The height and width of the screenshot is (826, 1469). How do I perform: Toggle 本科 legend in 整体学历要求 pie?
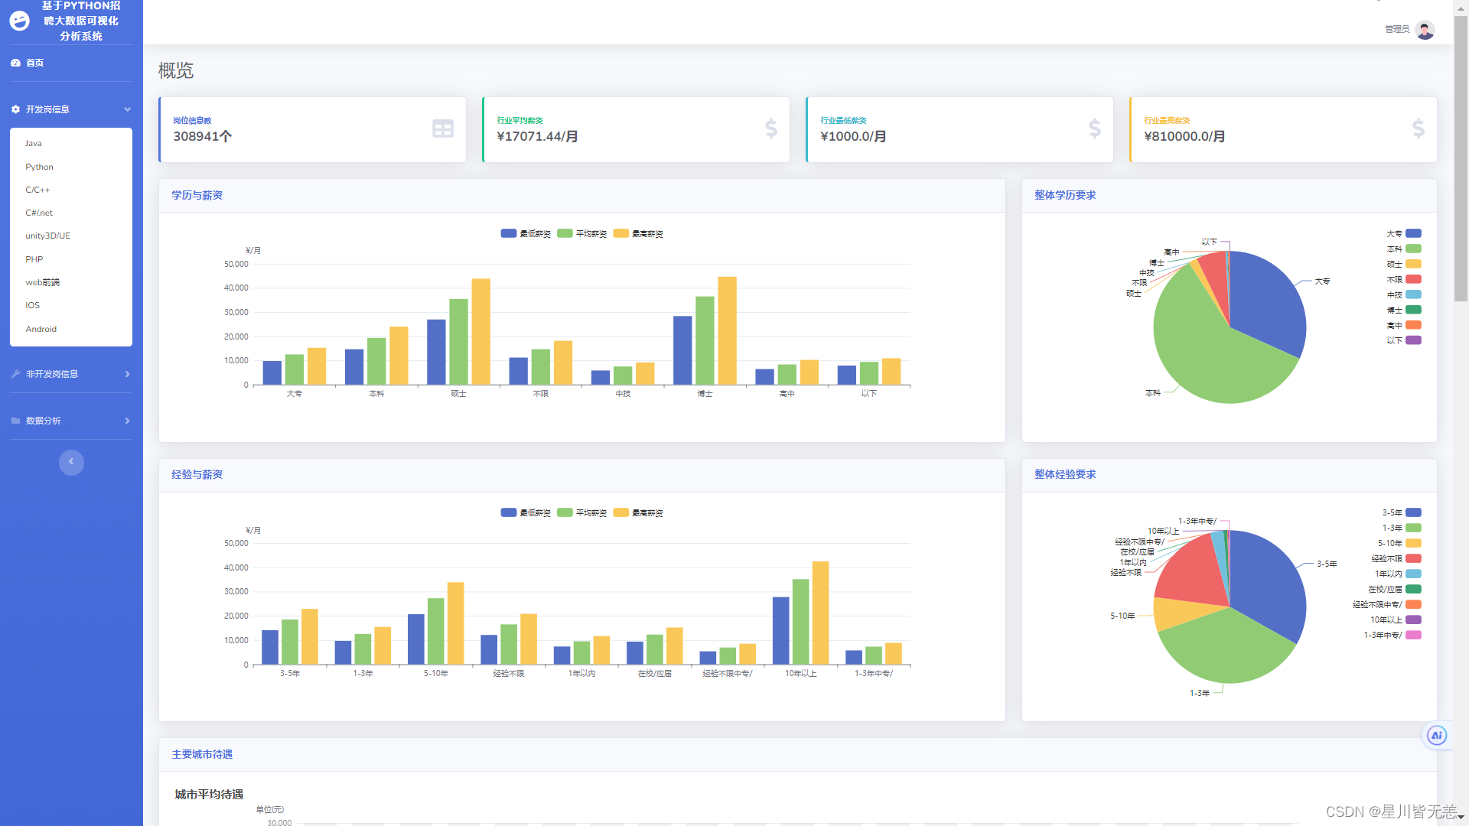point(1413,249)
